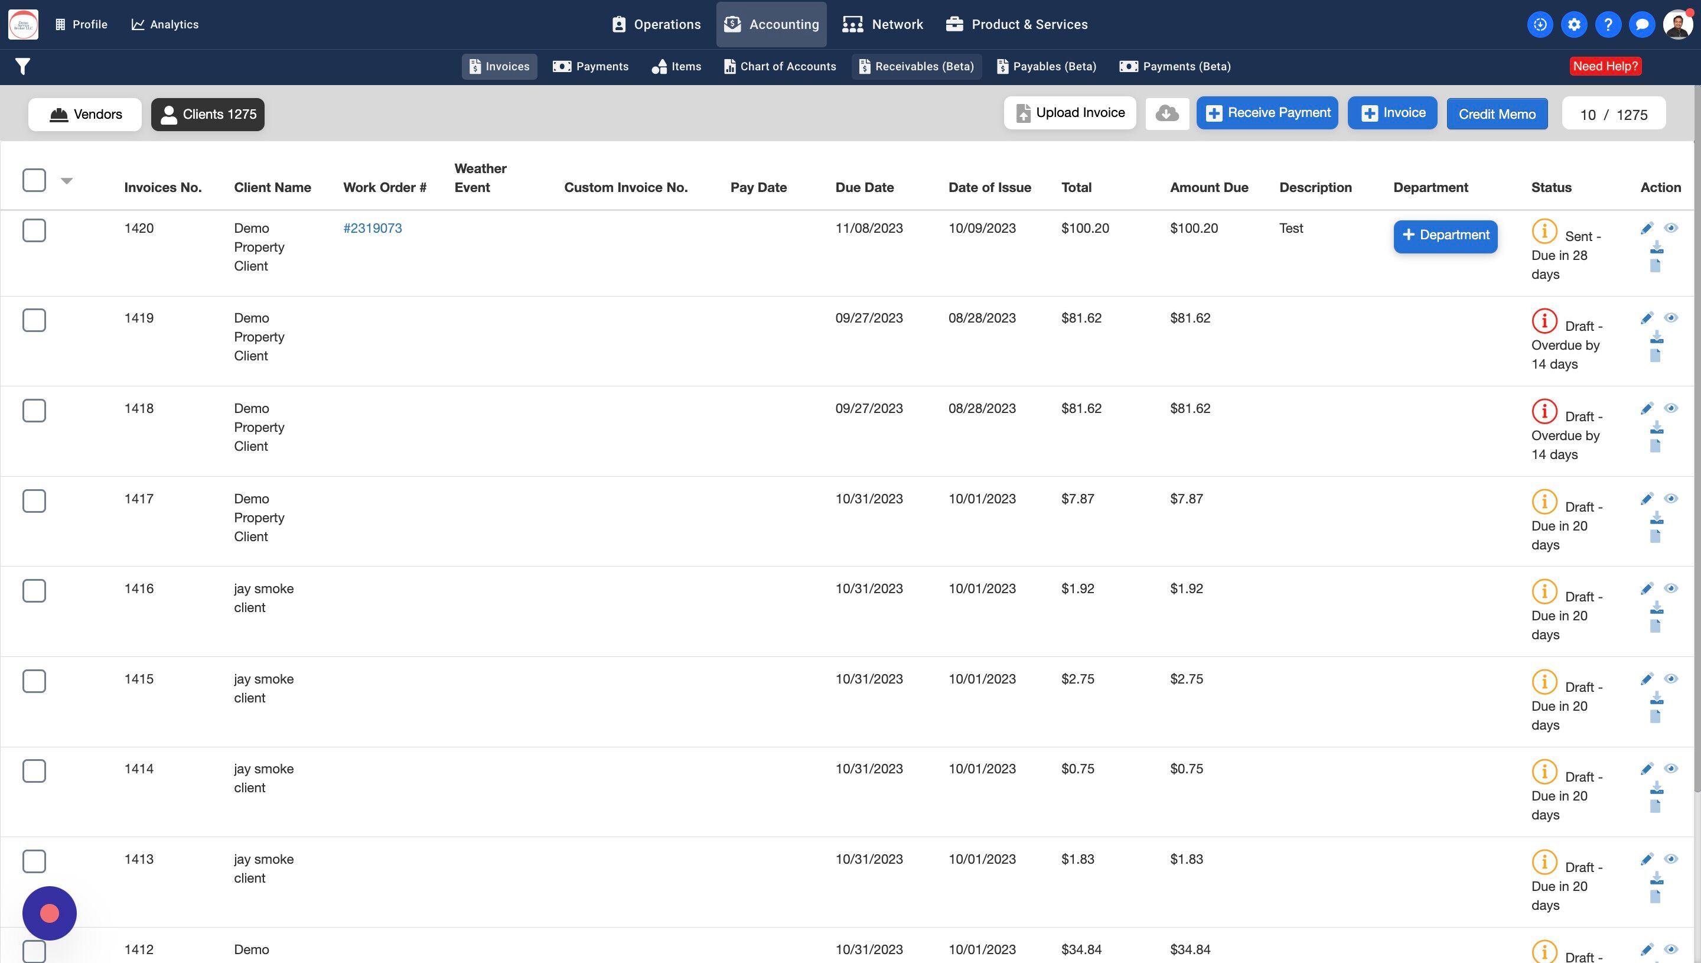
Task: Click the help question mark icon
Action: 1608,24
